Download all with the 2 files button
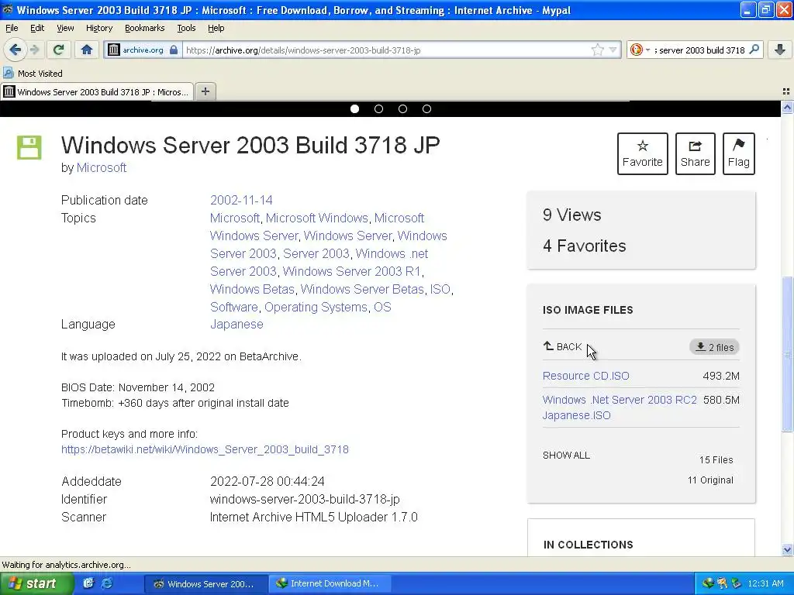Image resolution: width=794 pixels, height=595 pixels. click(x=714, y=347)
